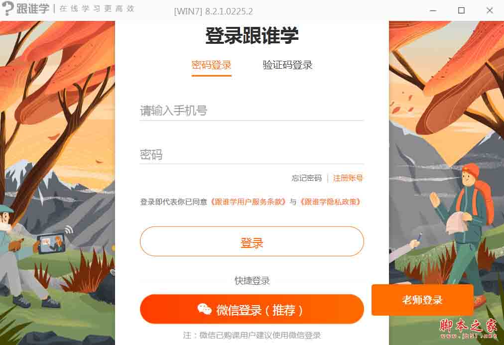Open the 《跟谁学用户服务条款》 link
Screen dimensions: 504x345
[x=248, y=202]
